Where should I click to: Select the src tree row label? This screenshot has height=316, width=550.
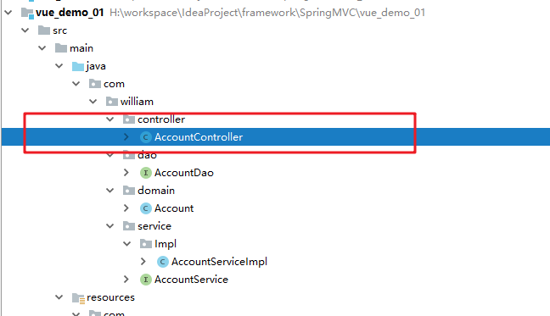[x=60, y=30]
